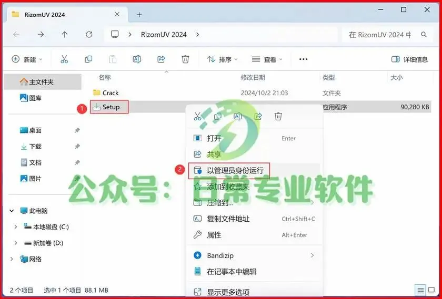This screenshot has width=442, height=299.
Task: Click the Delete trash icon in the toolbar
Action: click(x=185, y=59)
